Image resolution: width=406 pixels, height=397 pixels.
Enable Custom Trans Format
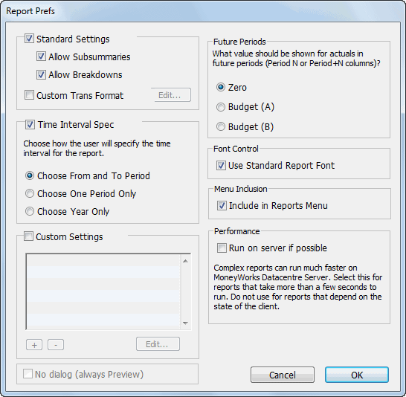tap(29, 95)
